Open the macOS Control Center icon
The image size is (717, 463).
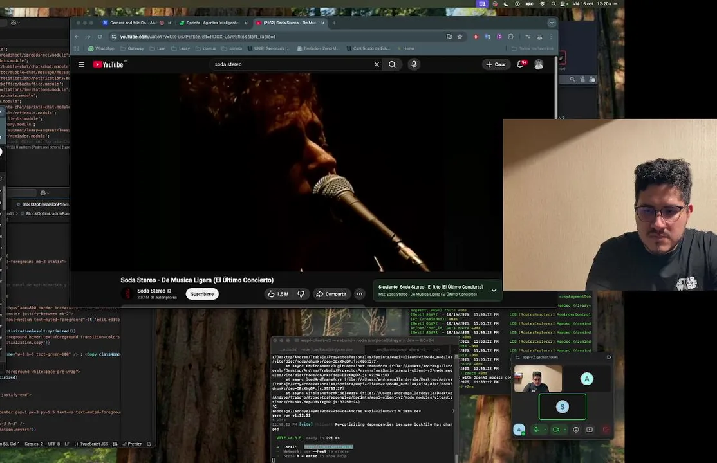point(563,4)
